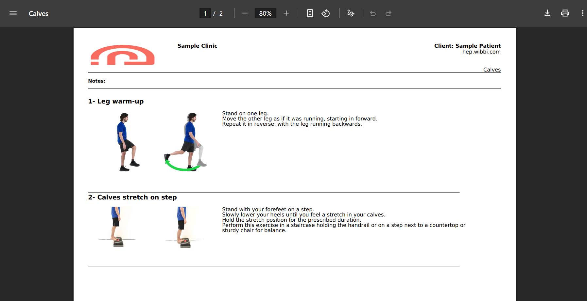This screenshot has width=587, height=301.
Task: Click the leg swing exercise image
Action: (185, 142)
